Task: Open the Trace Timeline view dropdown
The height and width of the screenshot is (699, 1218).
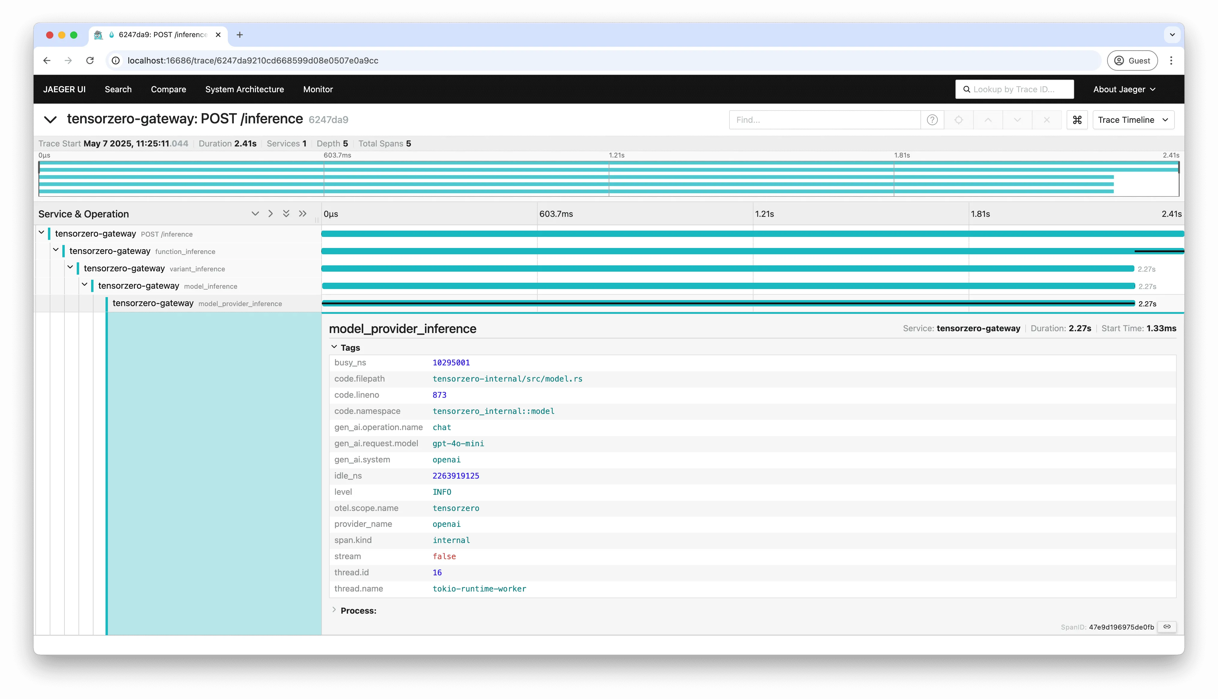Action: [1133, 120]
